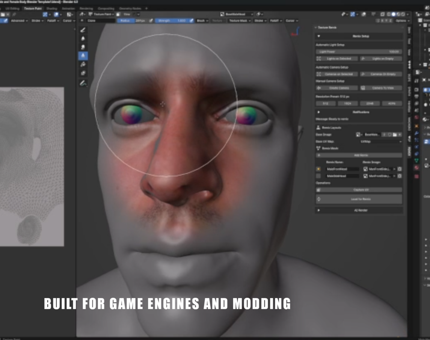
Task: Open the Render properties tab icon
Action: click(x=417, y=89)
